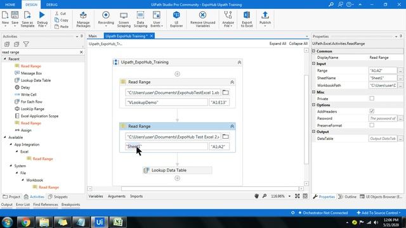Click Export to Excel
The image size is (406, 228).
point(247,20)
